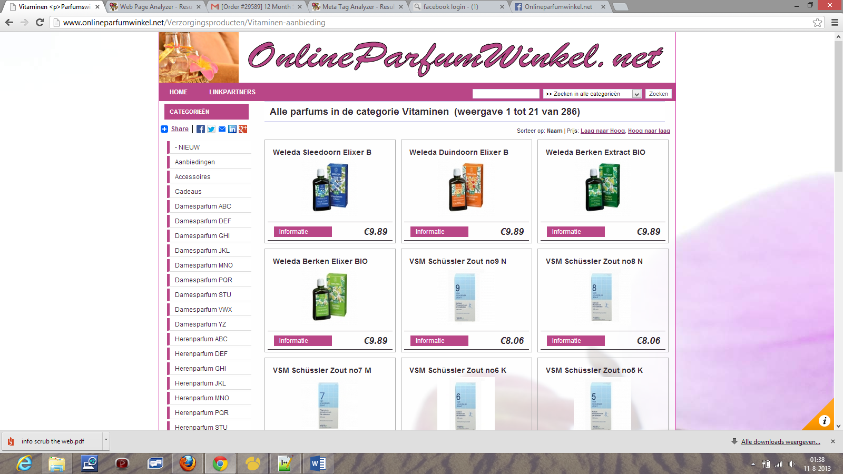
Task: Click the browser forward arrow
Action: coord(24,22)
